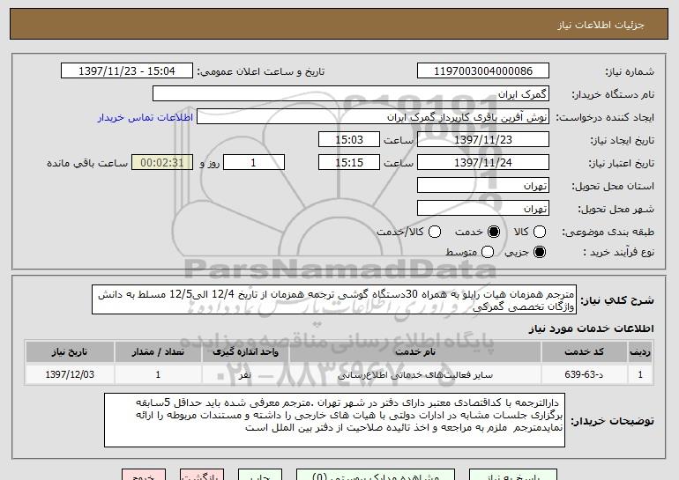The width and height of the screenshot is (679, 480).
Task: Click the طبقه بندی موضوعی label
Action: click(608, 233)
